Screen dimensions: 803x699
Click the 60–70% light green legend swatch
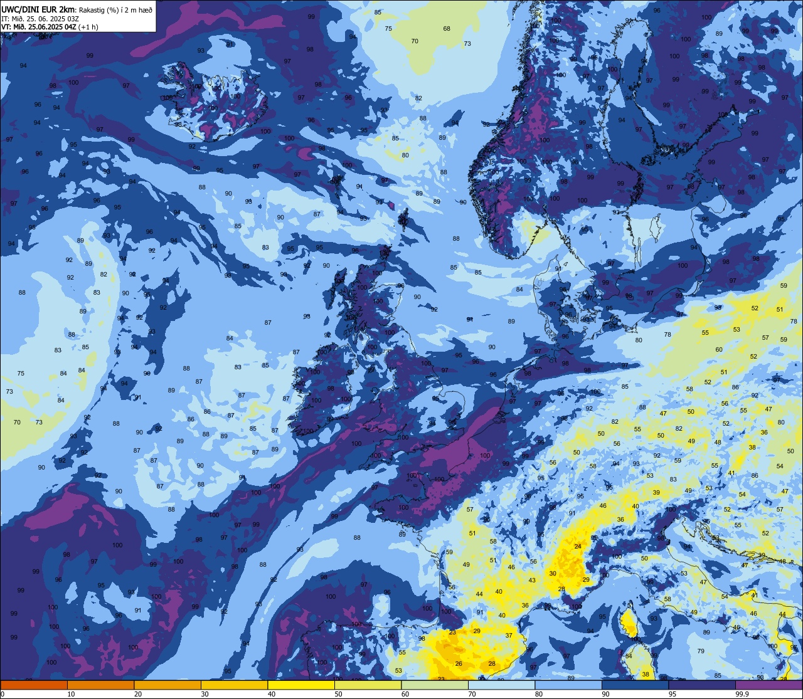(x=435, y=685)
